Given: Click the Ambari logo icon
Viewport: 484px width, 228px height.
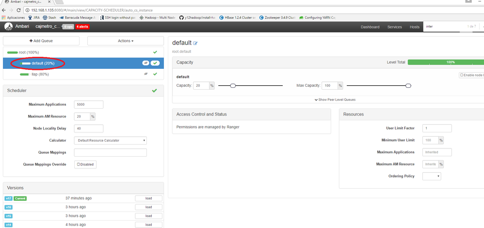Looking at the screenshot, I should pyautogui.click(x=9, y=27).
